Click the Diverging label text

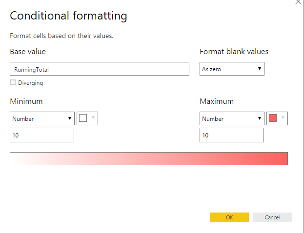point(31,83)
